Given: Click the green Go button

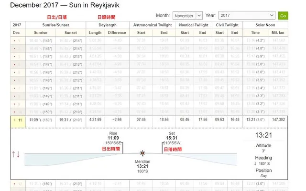Looking at the screenshot, I should coord(283,16).
